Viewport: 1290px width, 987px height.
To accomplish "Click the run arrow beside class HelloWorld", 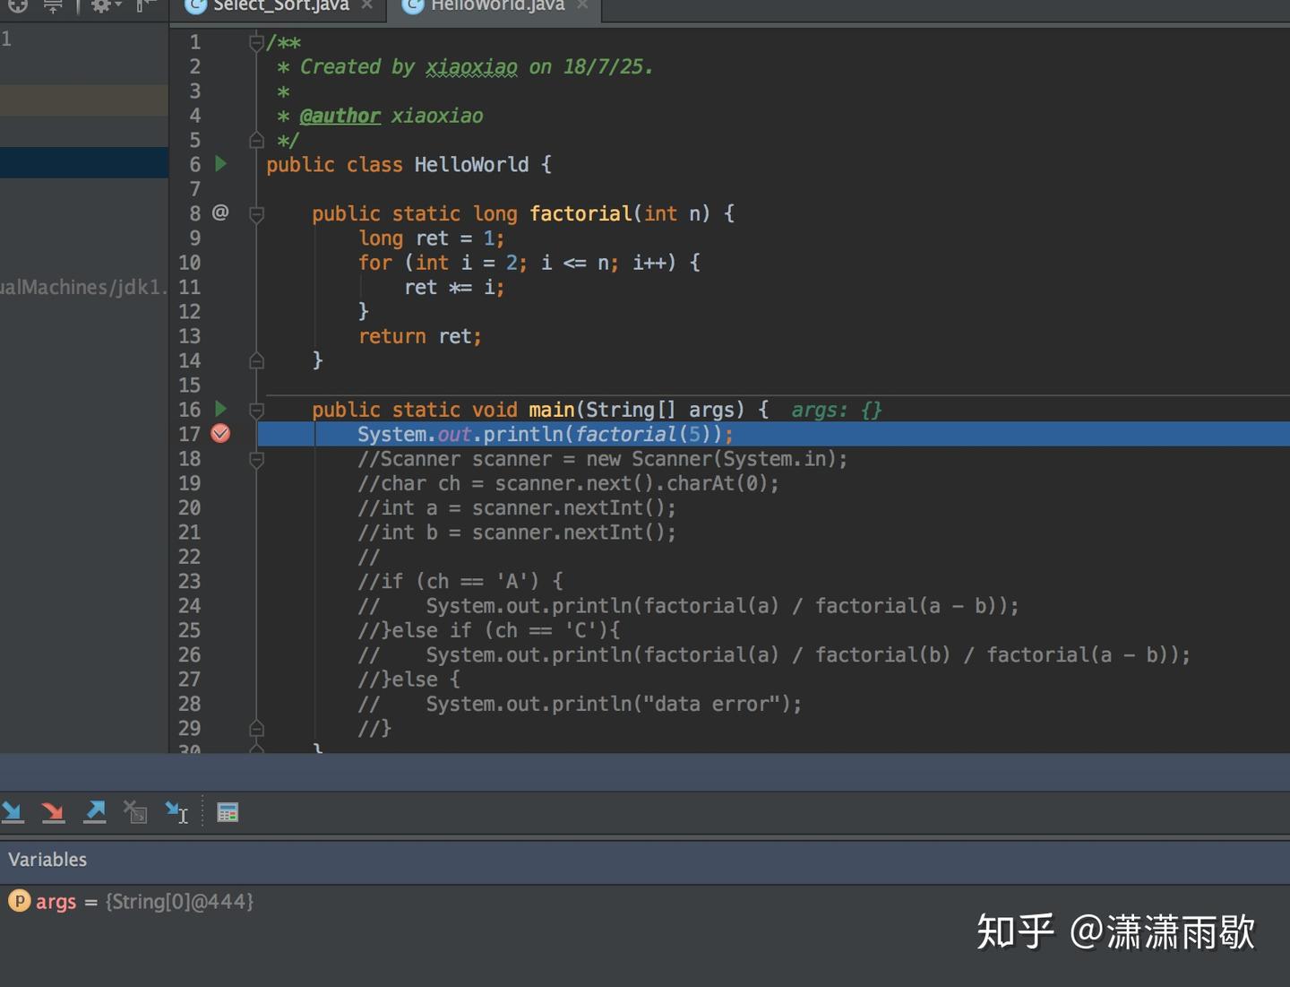I will (220, 164).
